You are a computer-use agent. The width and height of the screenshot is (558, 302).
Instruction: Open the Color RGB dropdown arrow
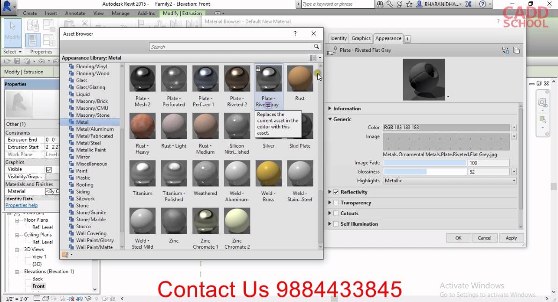point(514,127)
